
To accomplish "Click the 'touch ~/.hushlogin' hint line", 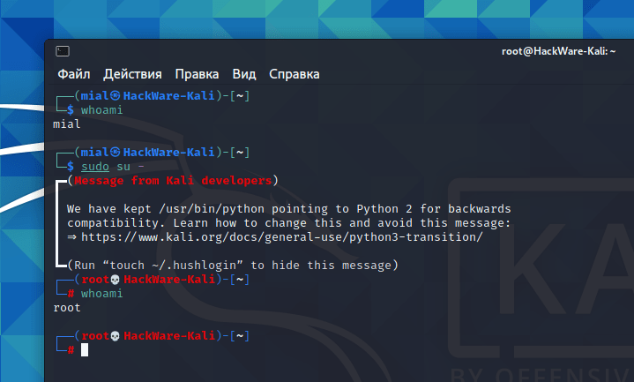I will coord(233,266).
